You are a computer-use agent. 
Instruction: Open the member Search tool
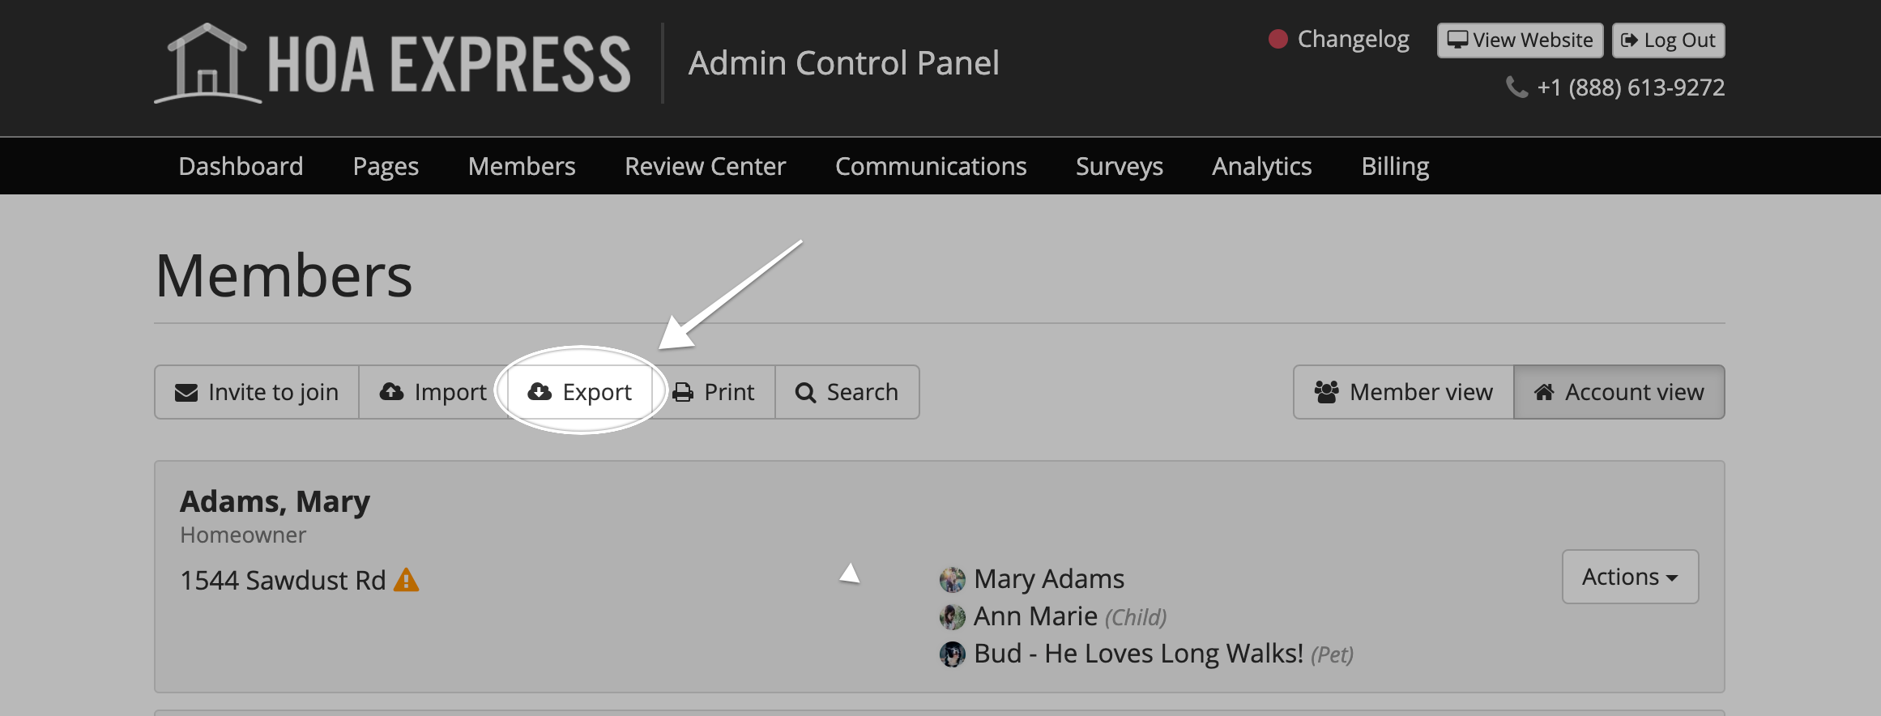coord(847,392)
